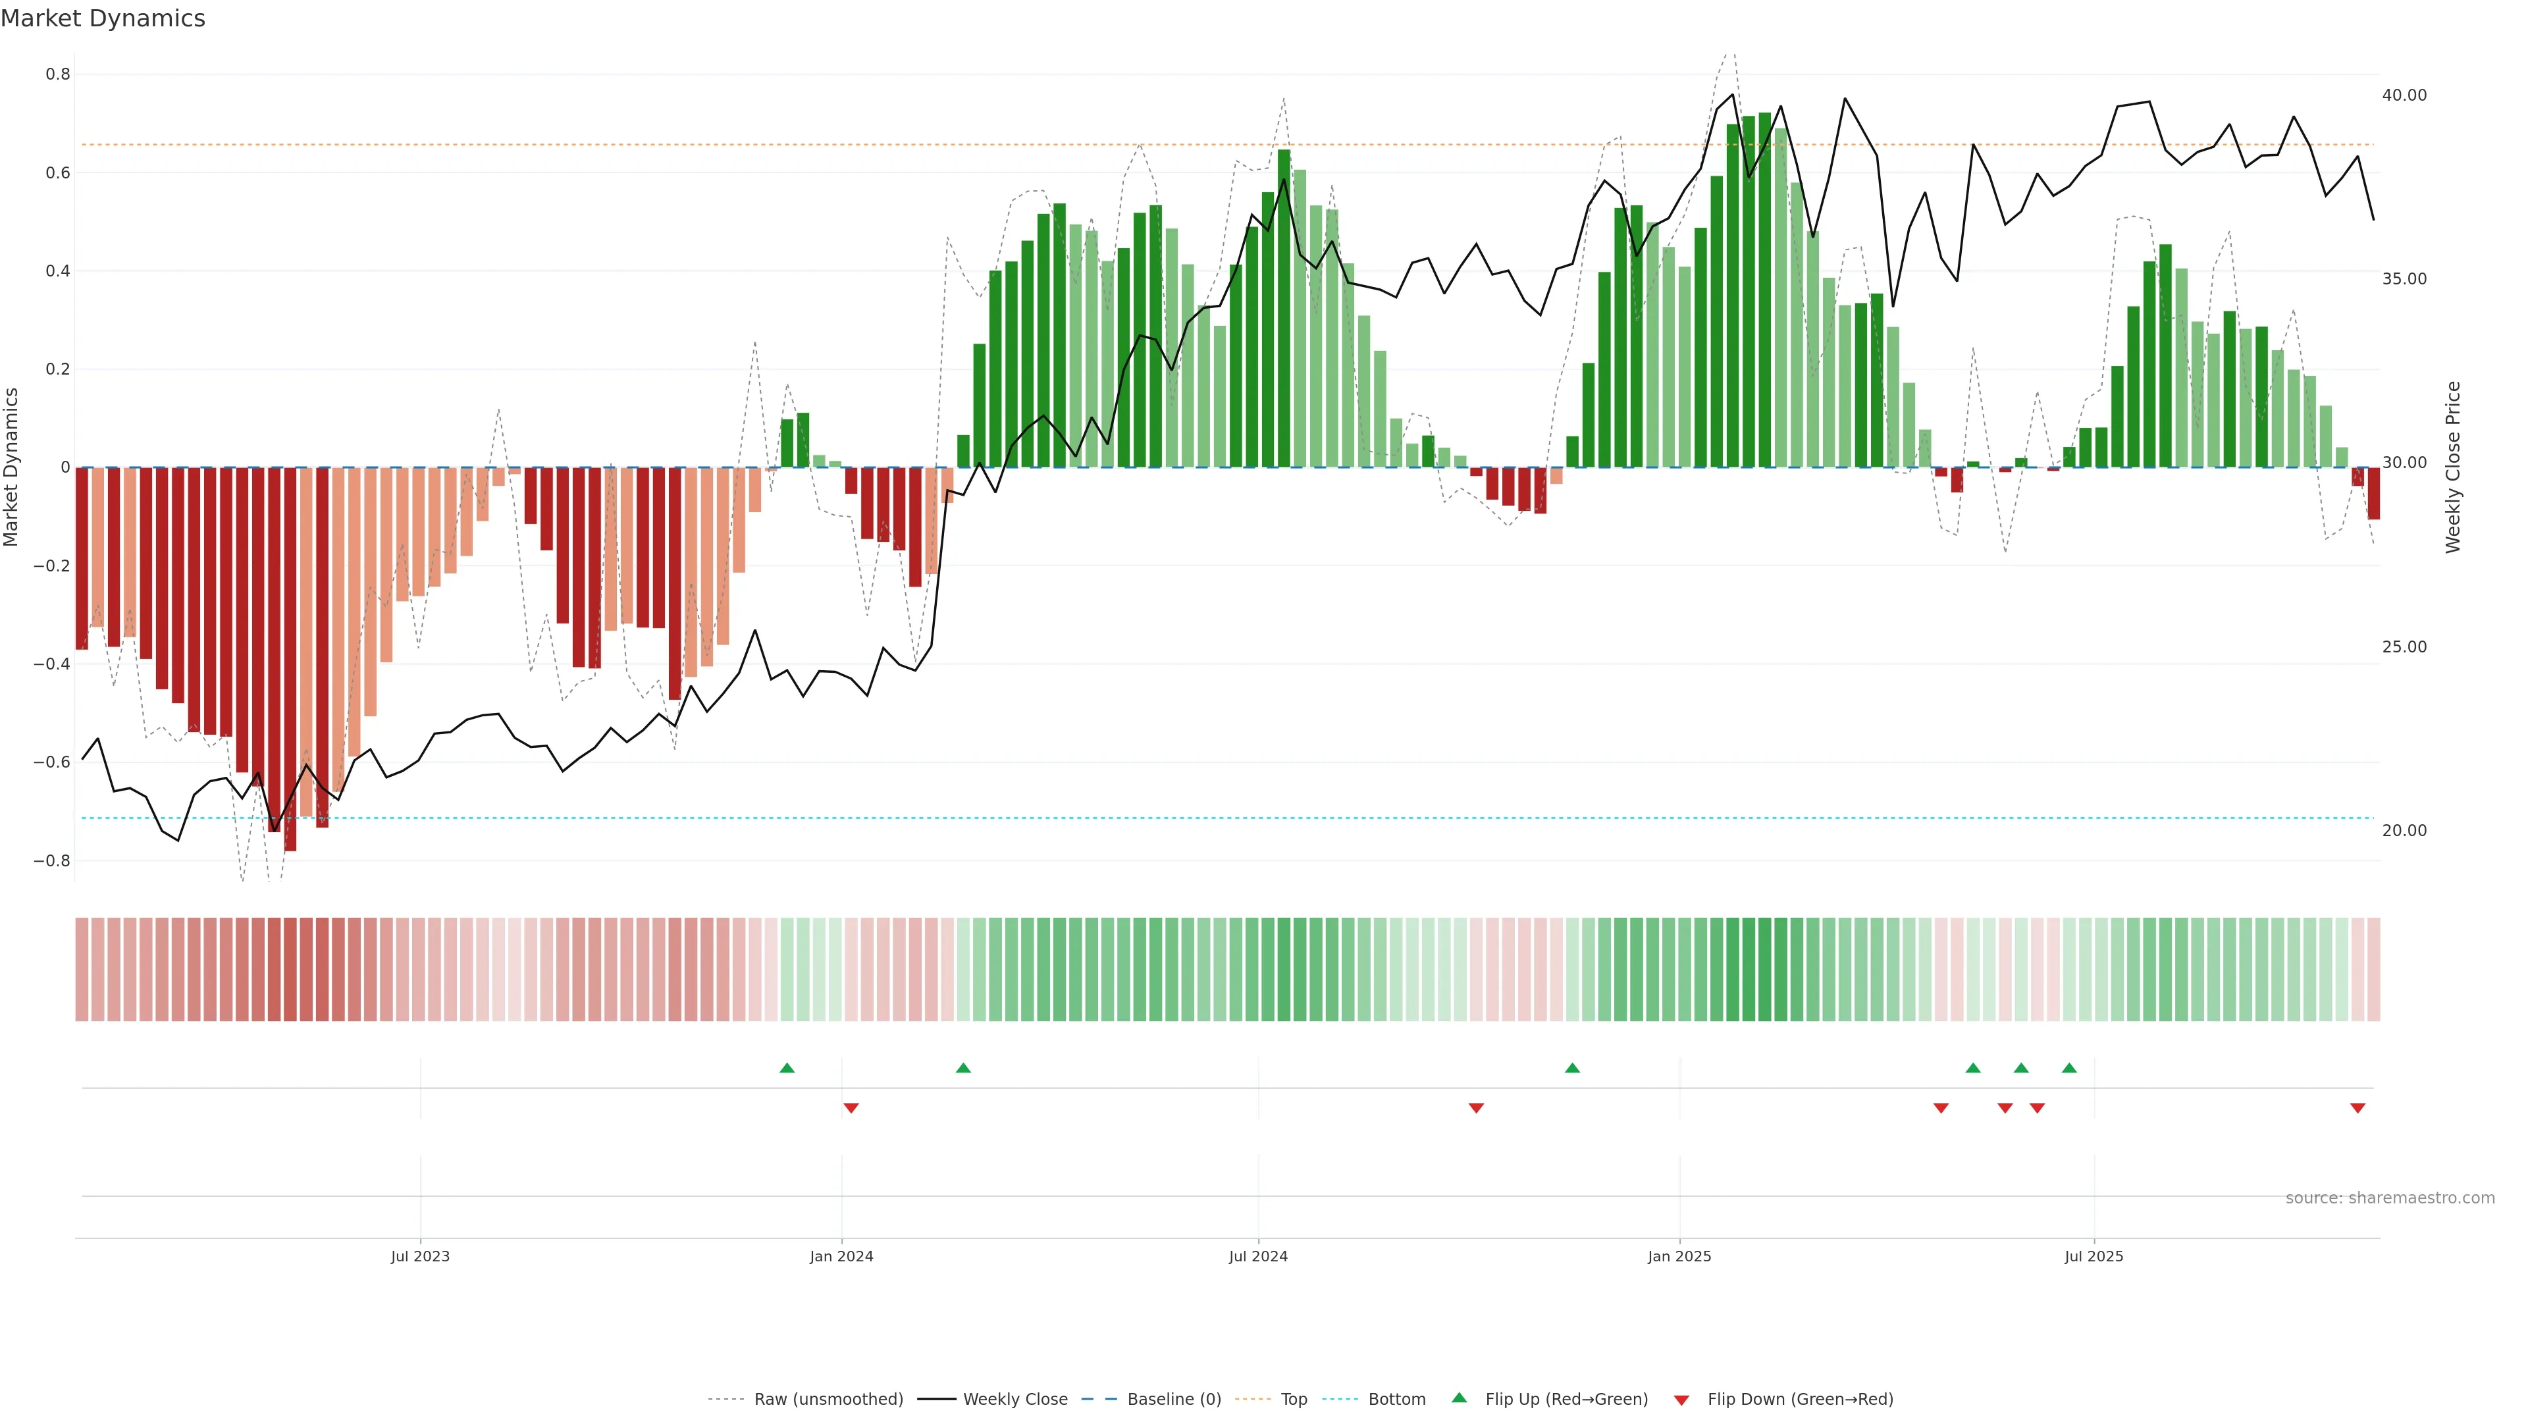
Task: Click the Jan 2025 x-axis label
Action: click(x=1679, y=1256)
